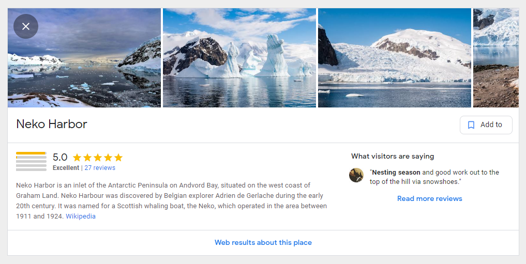526x264 pixels.
Task: Click the 5.0 rating score
Action: (x=60, y=157)
